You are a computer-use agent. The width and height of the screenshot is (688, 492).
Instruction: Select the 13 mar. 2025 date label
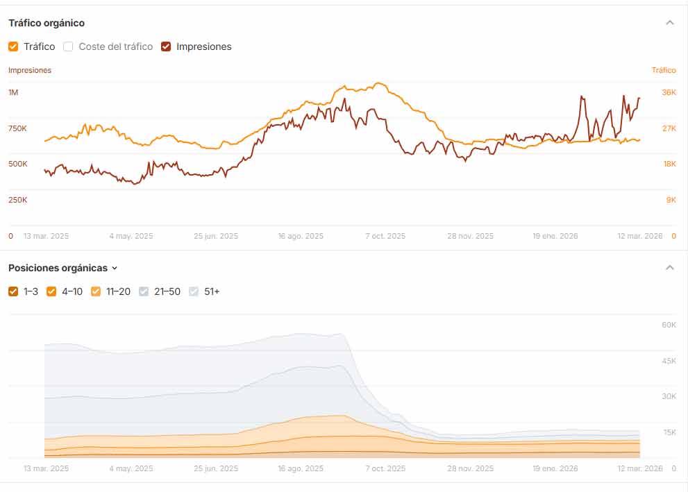[x=45, y=235]
